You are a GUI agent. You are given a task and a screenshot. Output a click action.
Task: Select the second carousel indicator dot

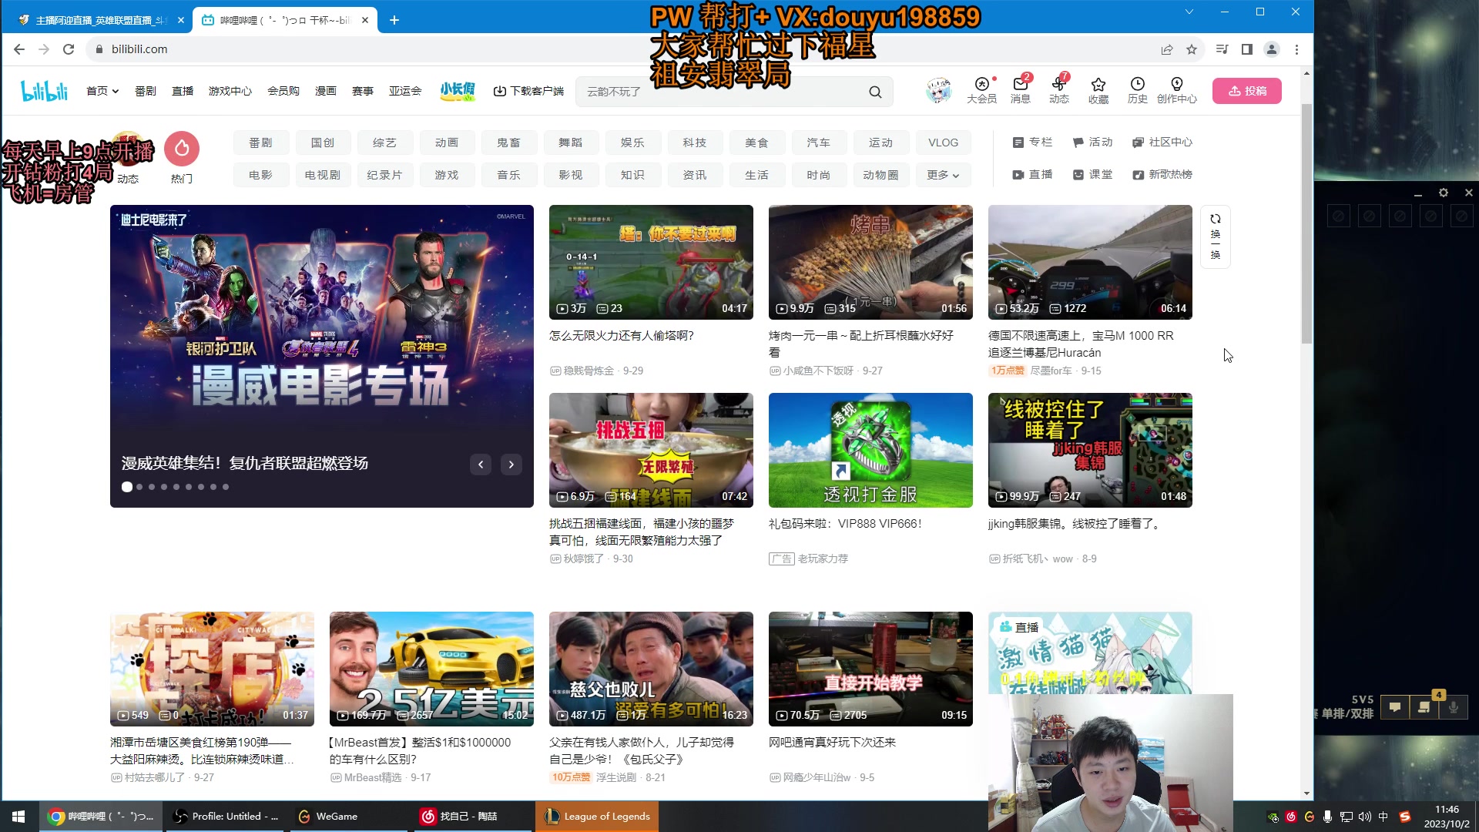[x=139, y=487]
